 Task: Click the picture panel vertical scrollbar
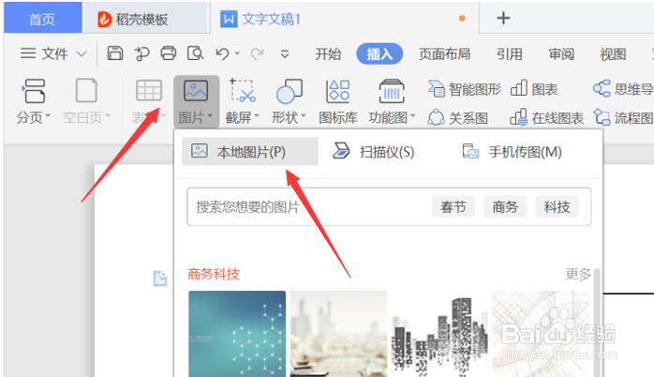[x=597, y=323]
